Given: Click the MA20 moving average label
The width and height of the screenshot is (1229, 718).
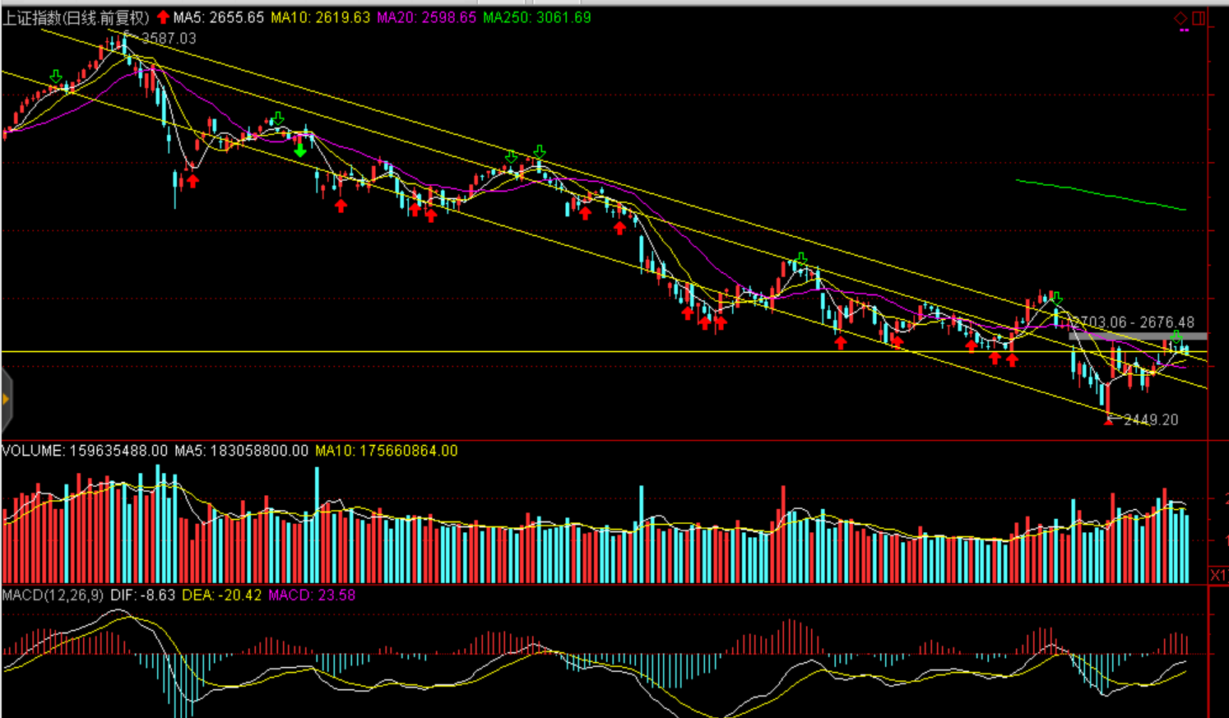Looking at the screenshot, I should tap(426, 17).
